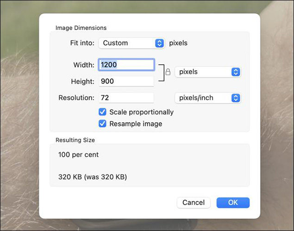Click the 100 per cent text
294x231 pixels.
[x=78, y=155]
